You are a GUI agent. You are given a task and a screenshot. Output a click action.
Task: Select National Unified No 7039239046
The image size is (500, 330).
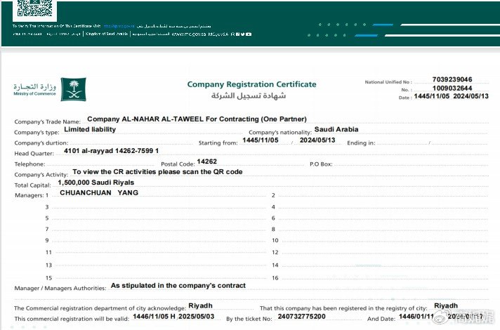tap(452, 79)
